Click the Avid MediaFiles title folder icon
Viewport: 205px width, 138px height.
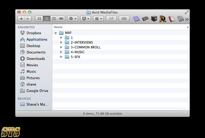89,12
